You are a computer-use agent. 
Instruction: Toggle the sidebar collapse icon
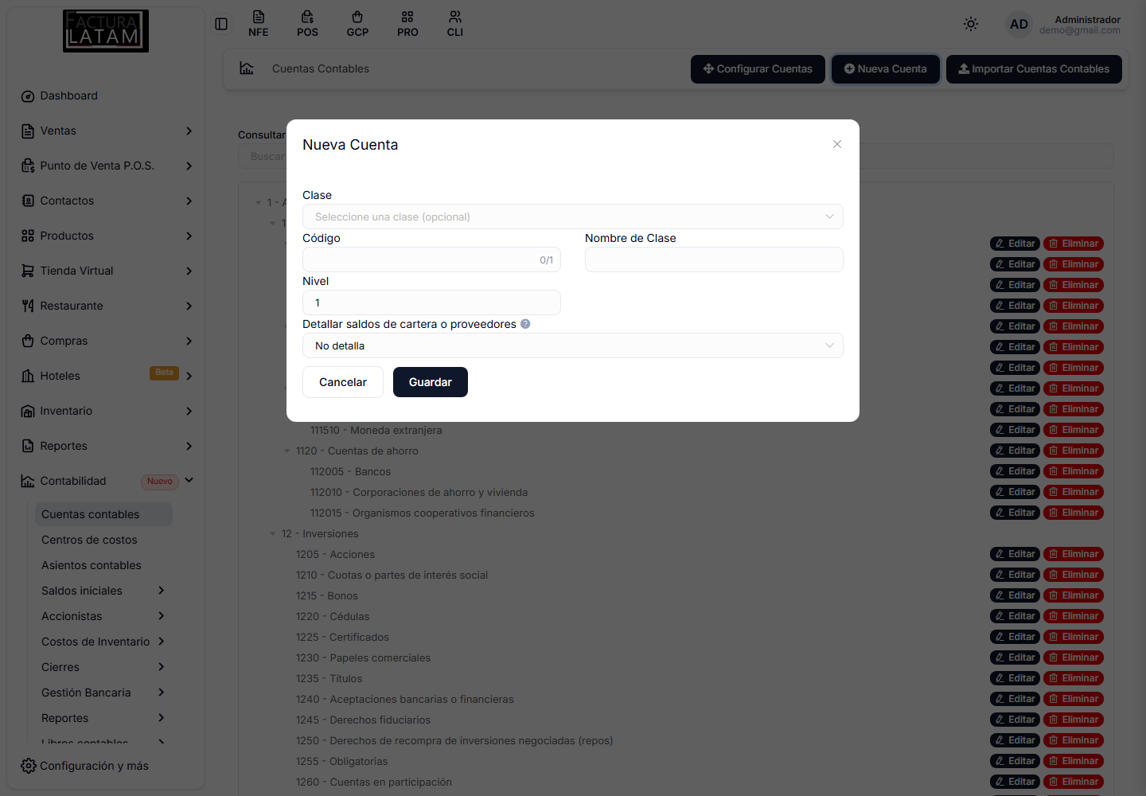pyautogui.click(x=221, y=24)
